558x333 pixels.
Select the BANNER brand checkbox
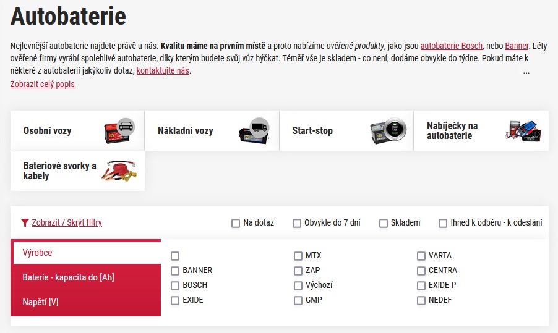click(175, 271)
